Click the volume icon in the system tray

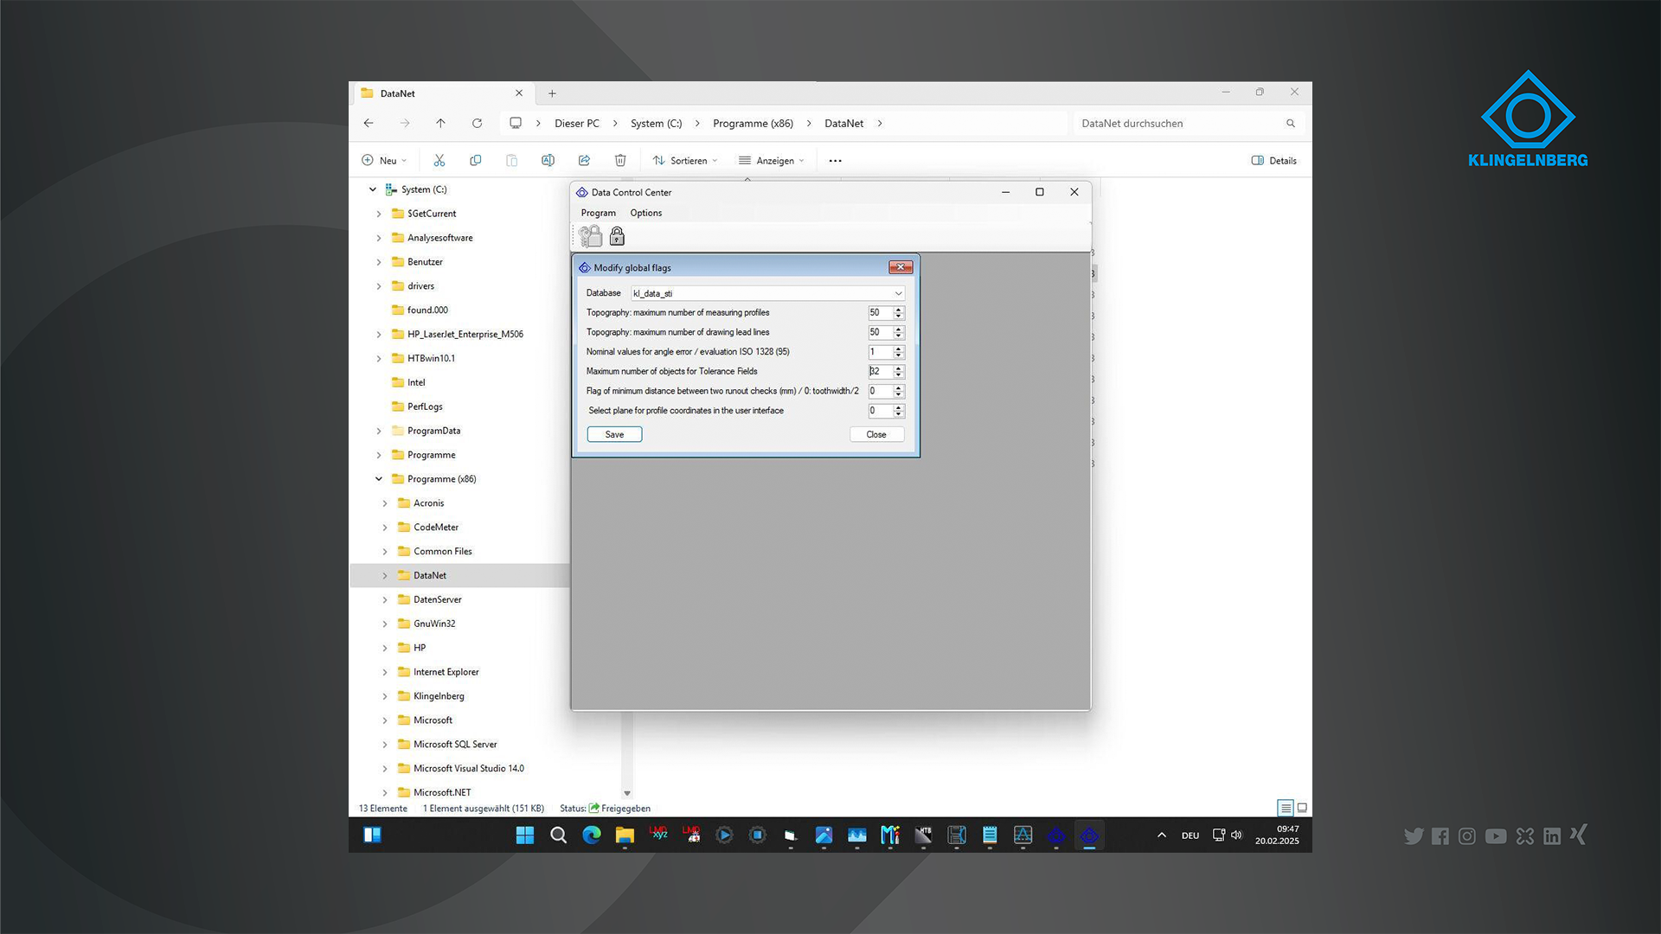(1236, 835)
